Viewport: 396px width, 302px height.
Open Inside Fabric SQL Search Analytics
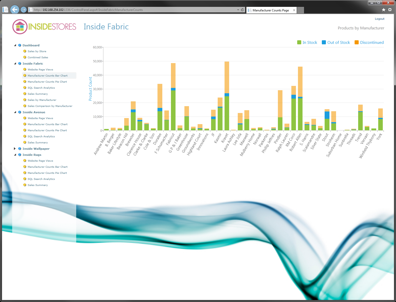click(41, 88)
